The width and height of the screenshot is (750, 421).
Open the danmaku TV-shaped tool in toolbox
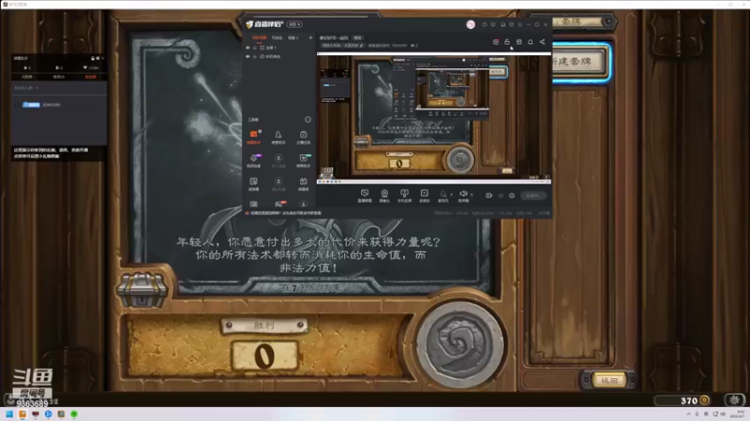(x=303, y=183)
